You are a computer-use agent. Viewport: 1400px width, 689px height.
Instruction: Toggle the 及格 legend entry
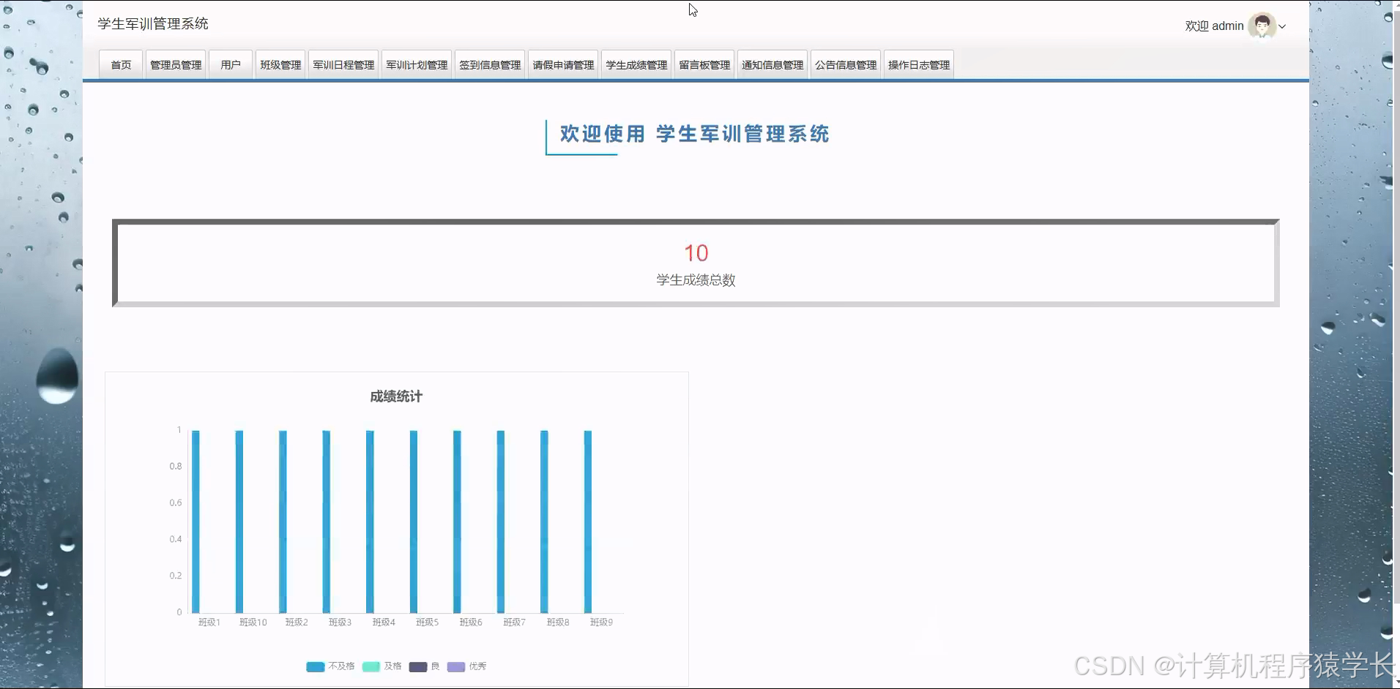click(x=383, y=666)
